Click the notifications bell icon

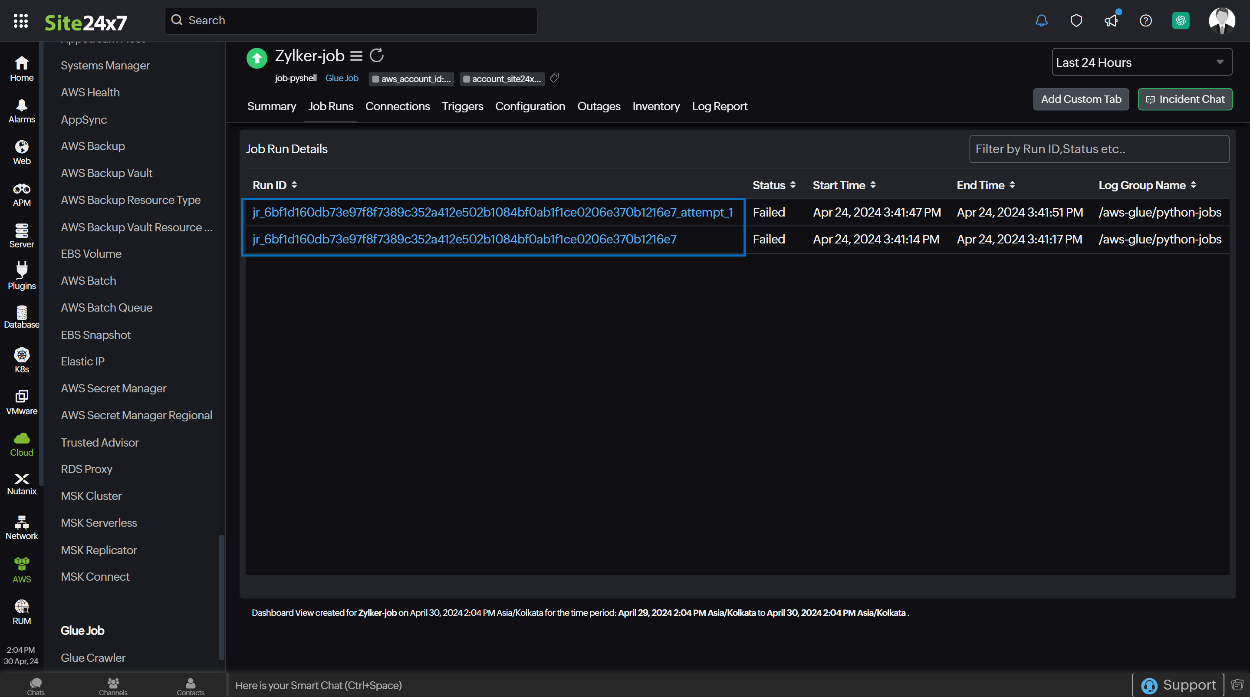pyautogui.click(x=1041, y=20)
